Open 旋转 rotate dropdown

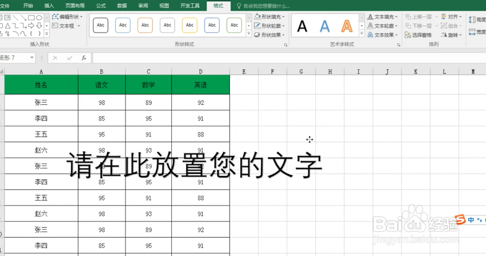pos(451,35)
